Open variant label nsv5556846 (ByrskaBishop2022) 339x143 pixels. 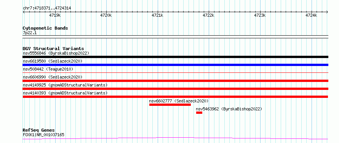pyautogui.click(x=56, y=53)
